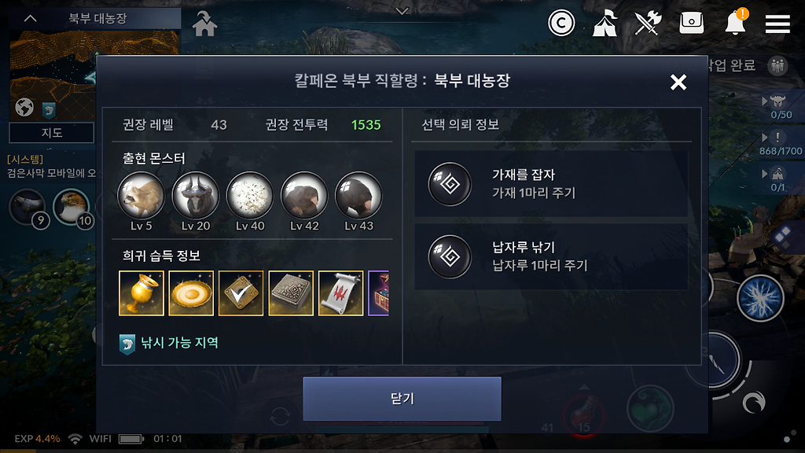Expand the top center dropdown chevron
805x453 pixels.
pos(402,11)
